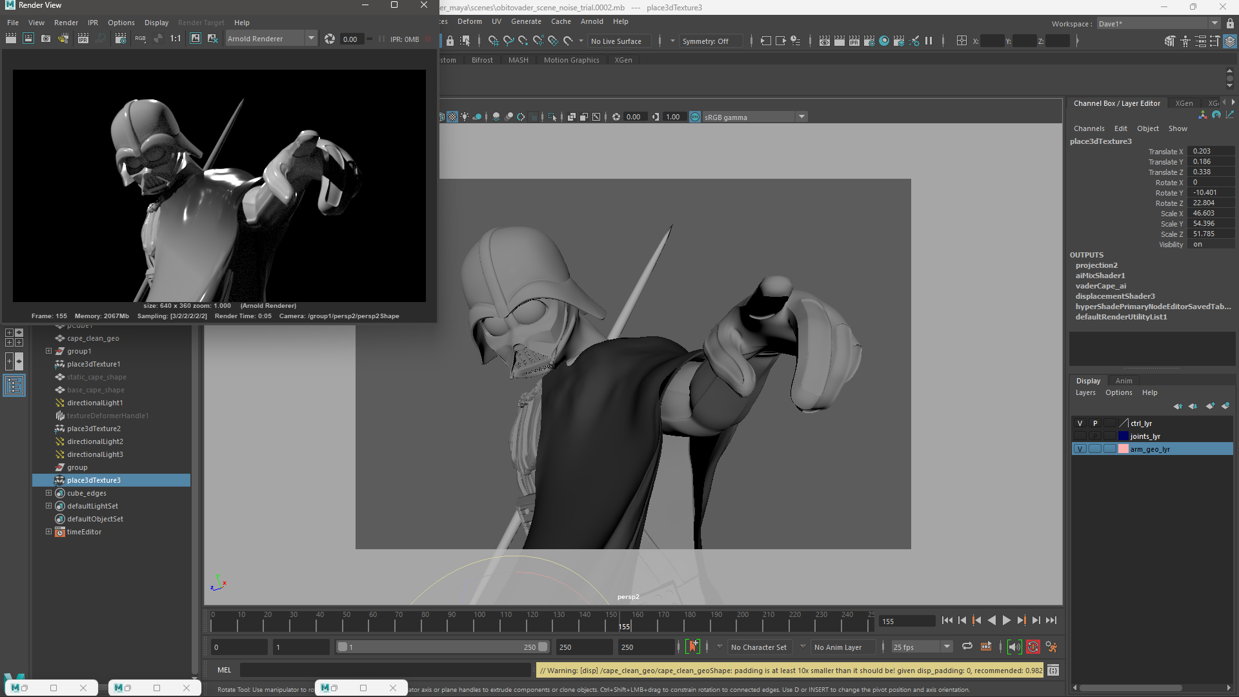Open render settings icon in Render View

pyautogui.click(x=121, y=39)
